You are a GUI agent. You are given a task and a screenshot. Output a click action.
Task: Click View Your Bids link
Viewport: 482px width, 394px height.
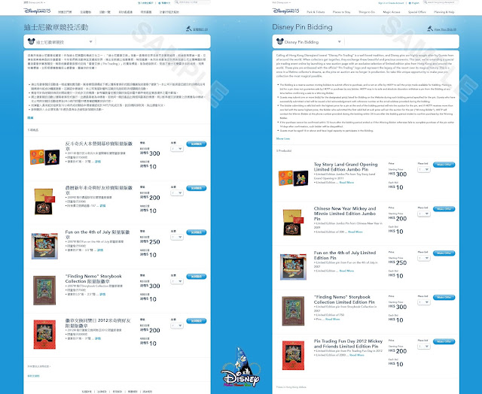tap(445, 29)
